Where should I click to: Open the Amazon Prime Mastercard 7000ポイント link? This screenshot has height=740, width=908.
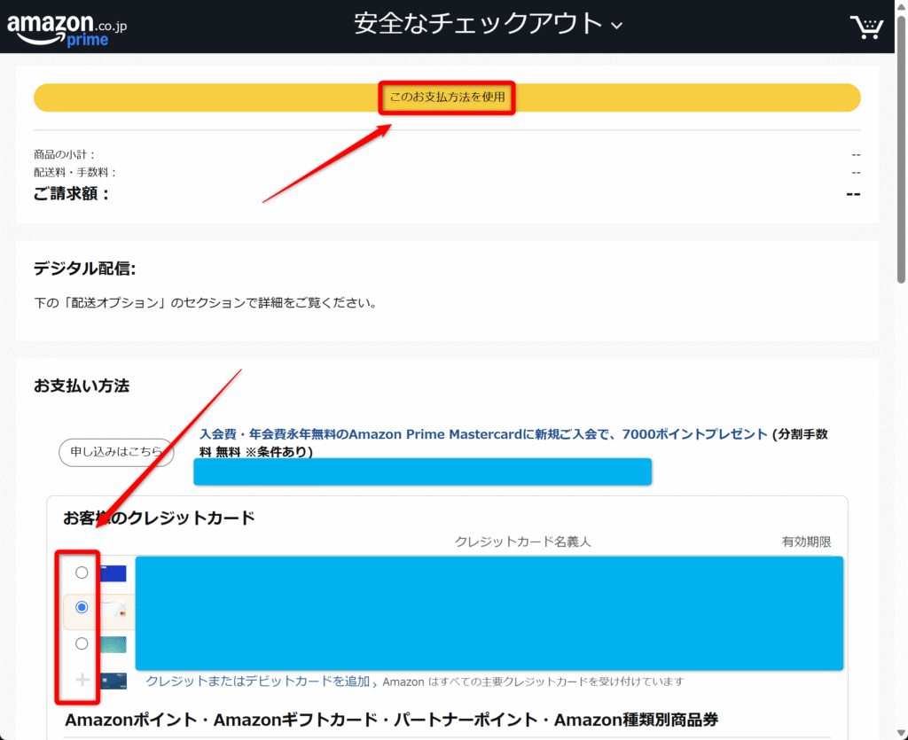pos(483,434)
